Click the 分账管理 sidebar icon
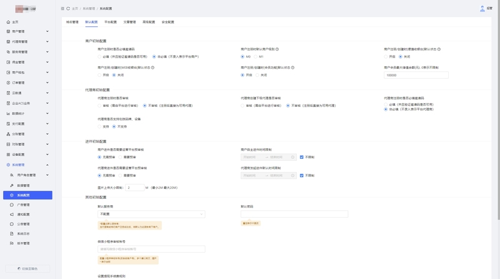 click(x=8, y=134)
